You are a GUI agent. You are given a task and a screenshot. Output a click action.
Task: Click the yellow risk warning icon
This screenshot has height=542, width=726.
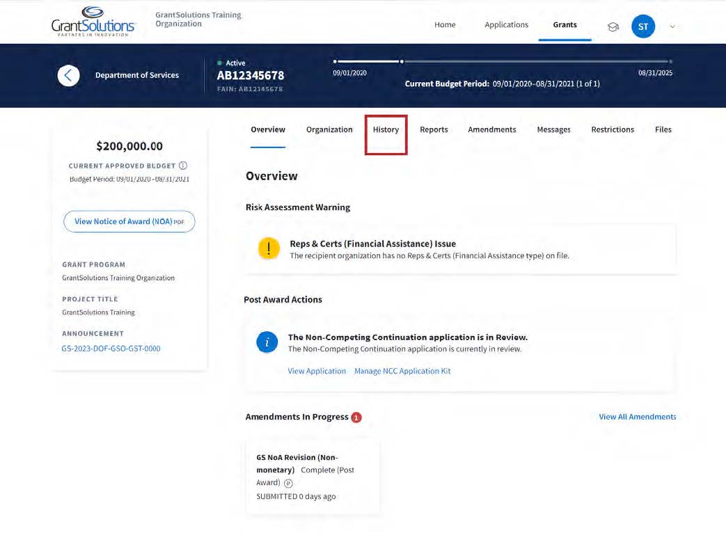click(269, 248)
